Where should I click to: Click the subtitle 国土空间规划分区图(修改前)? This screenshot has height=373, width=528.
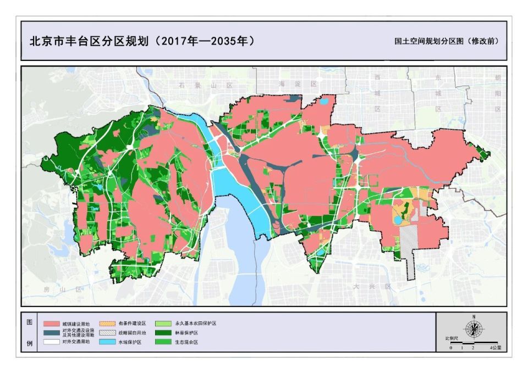447,41
